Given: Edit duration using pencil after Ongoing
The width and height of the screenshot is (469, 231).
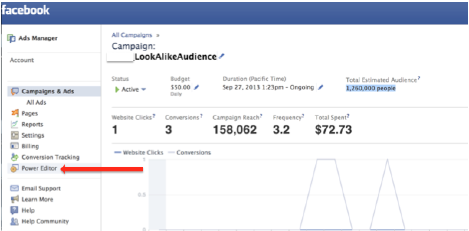Looking at the screenshot, I should (x=321, y=88).
